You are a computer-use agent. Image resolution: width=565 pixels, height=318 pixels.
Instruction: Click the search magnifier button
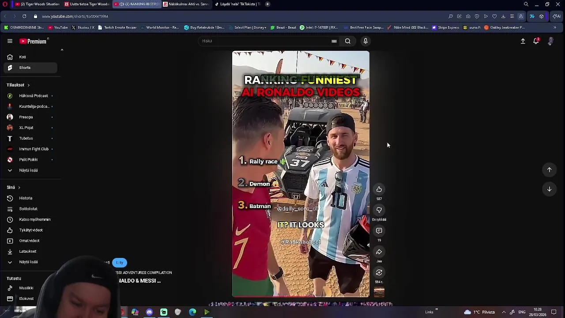(x=348, y=41)
